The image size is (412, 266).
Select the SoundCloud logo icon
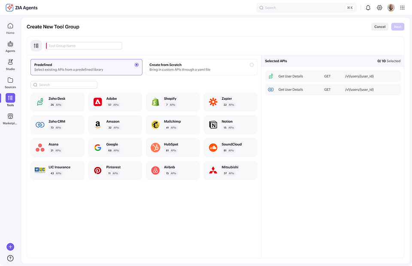tap(213, 147)
